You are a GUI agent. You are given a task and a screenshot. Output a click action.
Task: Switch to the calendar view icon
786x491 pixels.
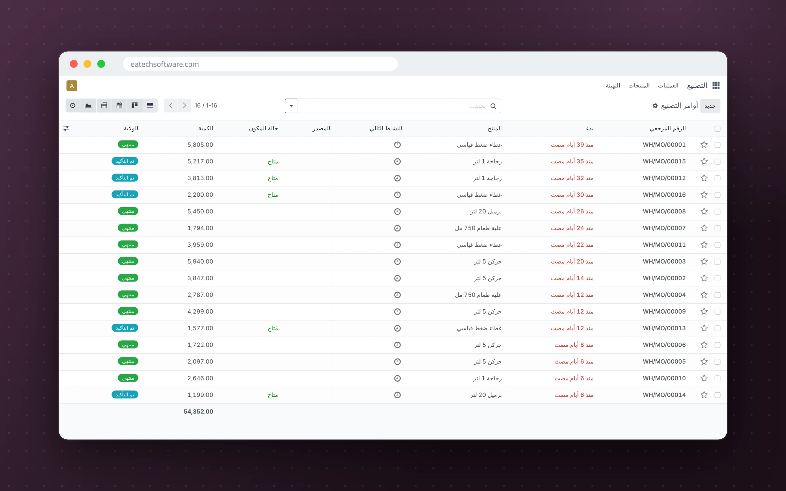tap(119, 105)
